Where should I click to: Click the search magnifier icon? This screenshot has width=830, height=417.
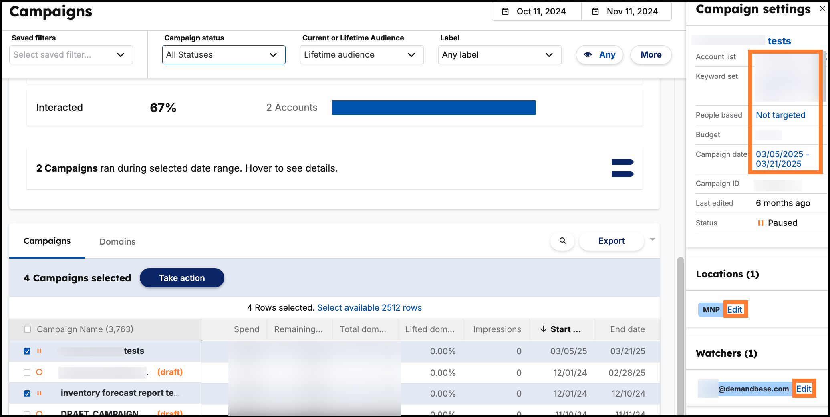(563, 241)
